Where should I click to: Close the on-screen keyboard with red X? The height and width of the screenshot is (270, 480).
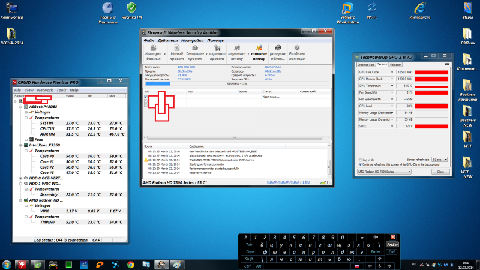pyautogui.click(x=392, y=237)
